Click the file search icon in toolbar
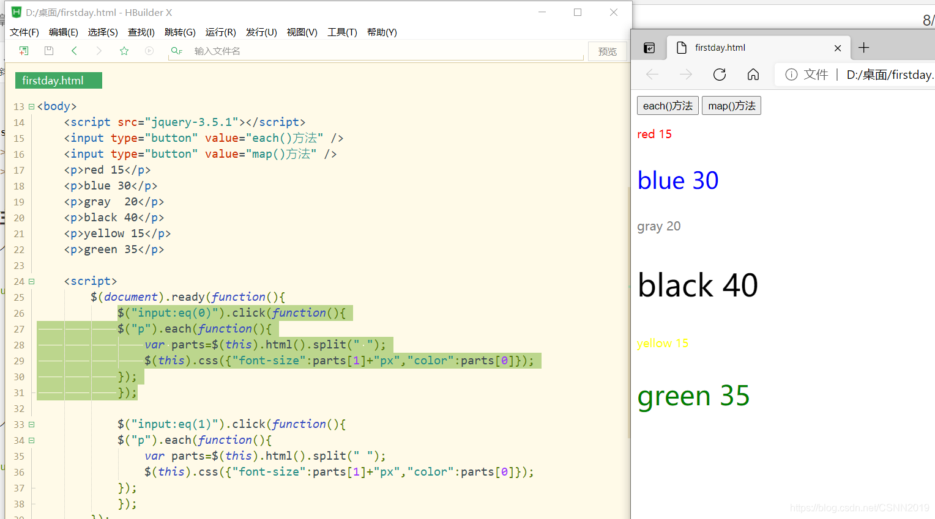Viewport: 935px width, 519px height. 177,51
